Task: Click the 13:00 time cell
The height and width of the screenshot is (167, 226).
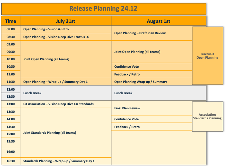Action: 11,104
